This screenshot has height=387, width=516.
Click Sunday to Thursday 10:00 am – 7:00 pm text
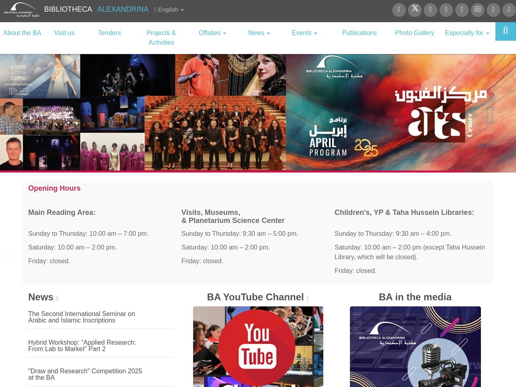pyautogui.click(x=88, y=233)
